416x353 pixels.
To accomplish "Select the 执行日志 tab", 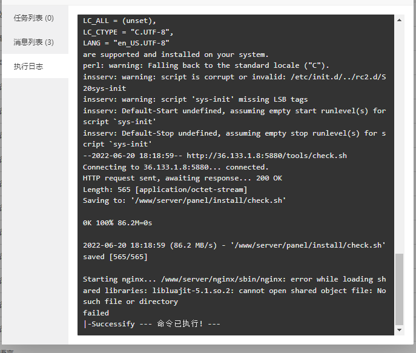I will coord(28,67).
